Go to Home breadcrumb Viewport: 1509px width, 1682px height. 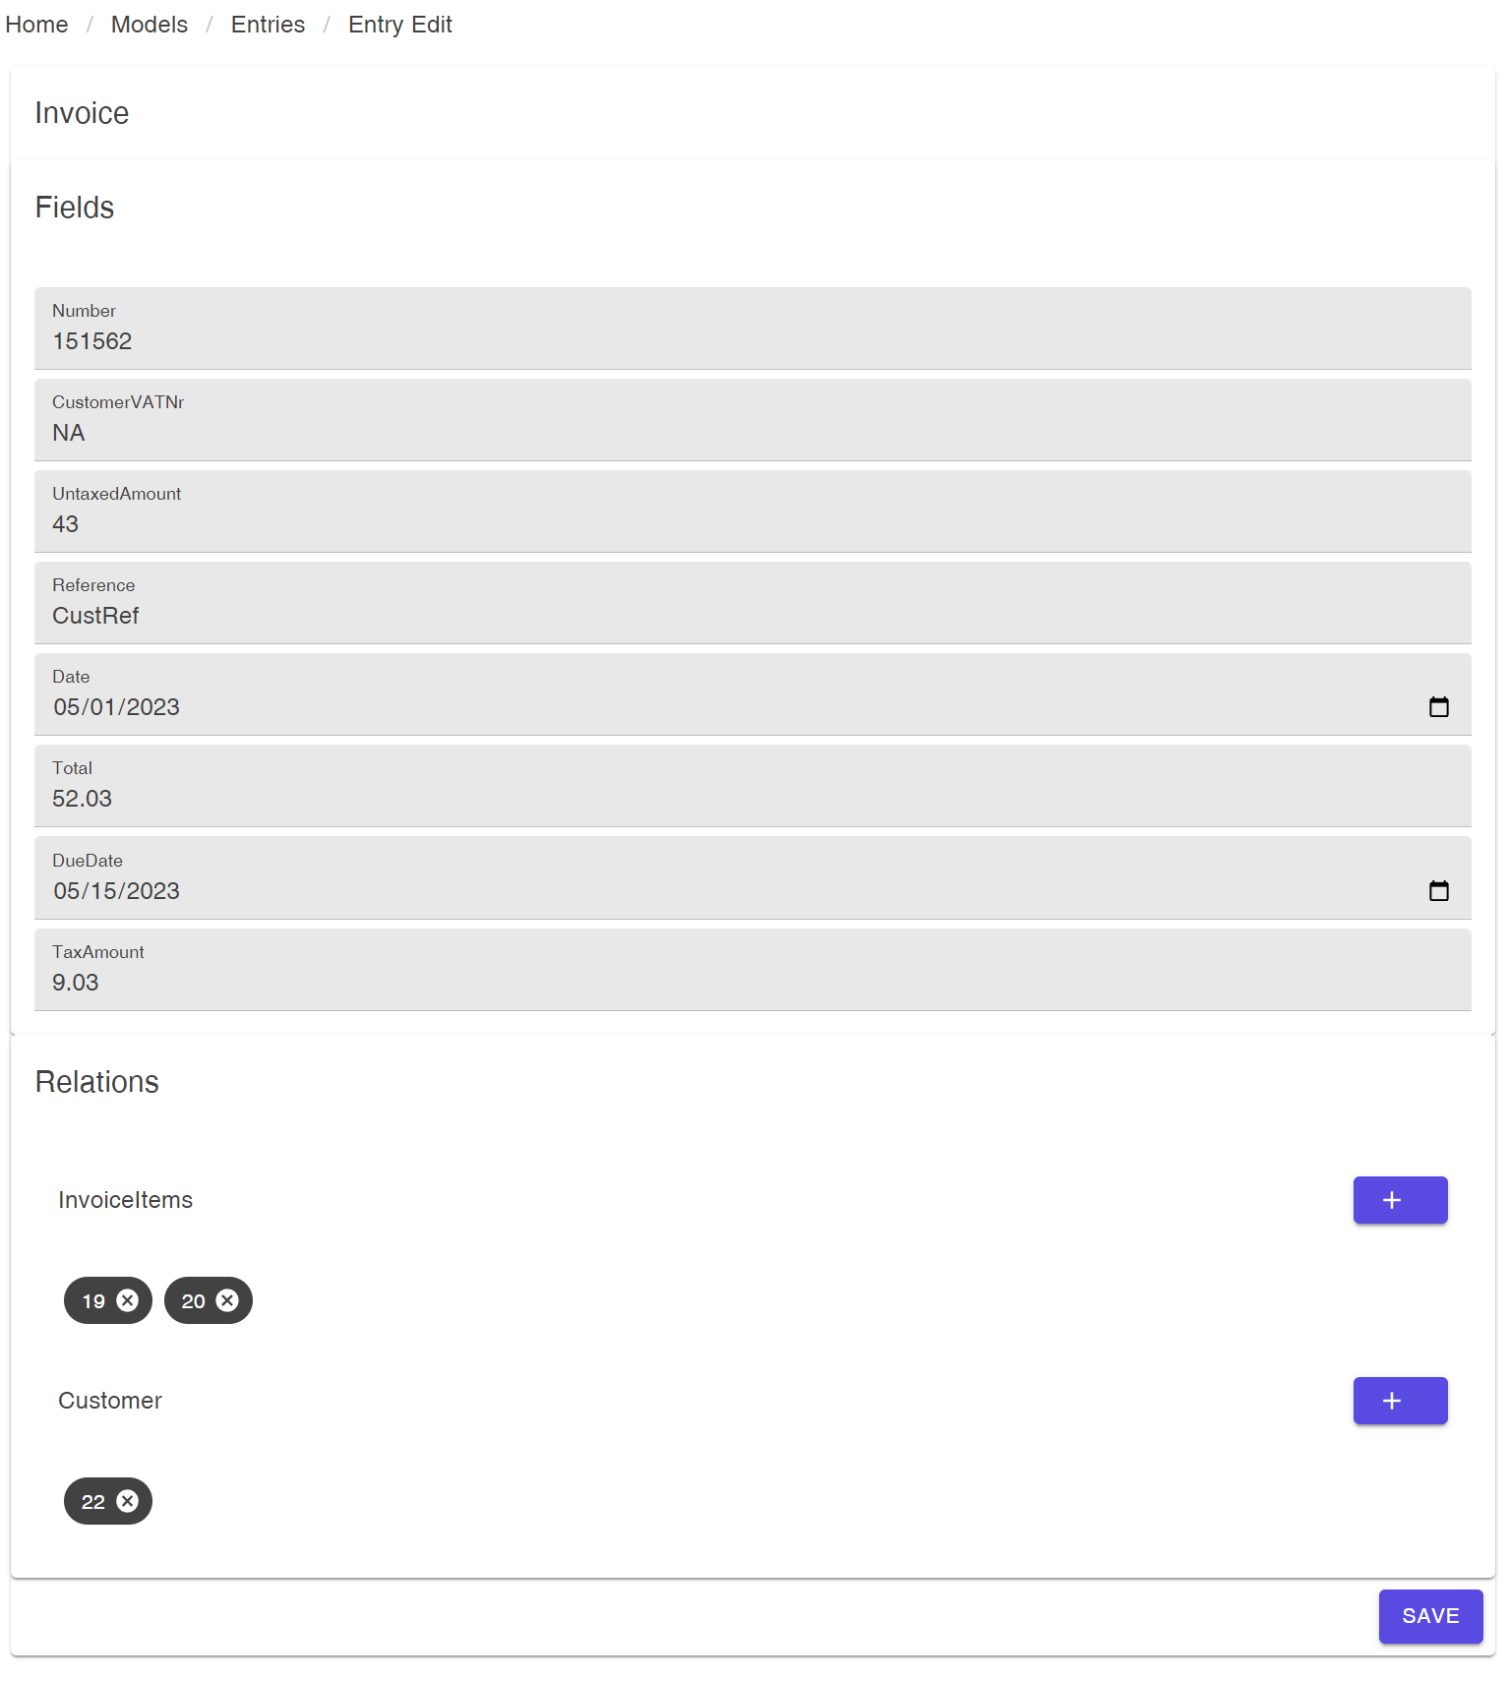(x=36, y=25)
